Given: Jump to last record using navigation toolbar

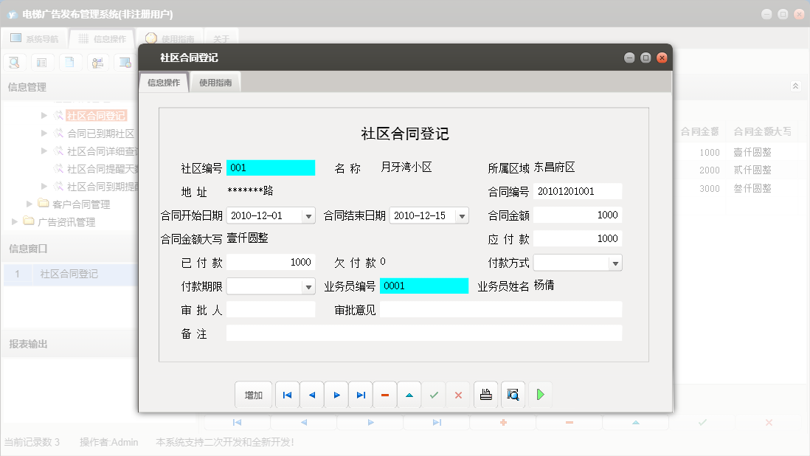Looking at the screenshot, I should pyautogui.click(x=360, y=395).
